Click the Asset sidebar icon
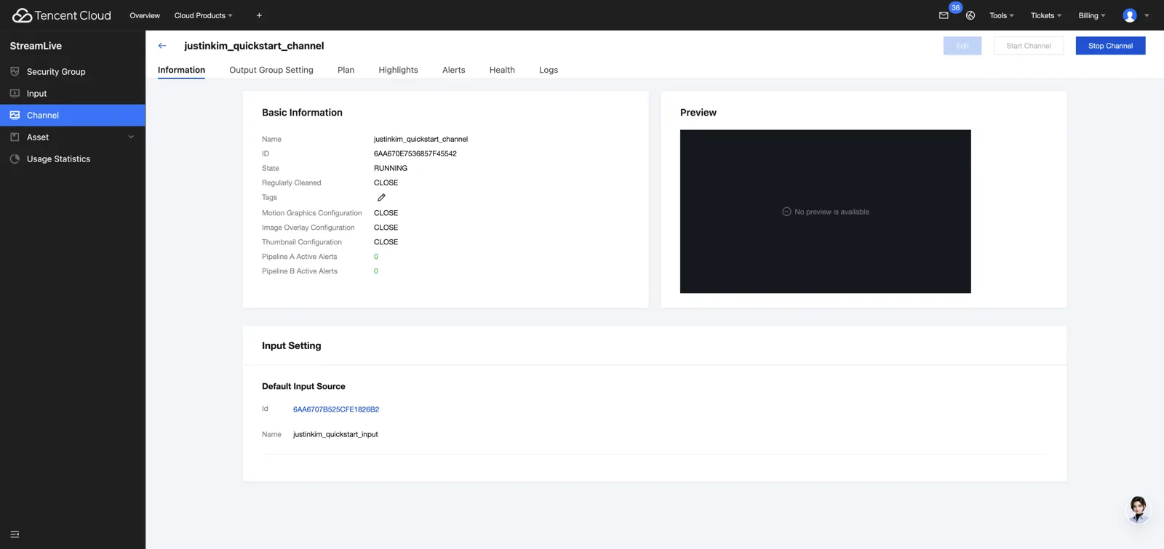This screenshot has width=1164, height=549. (15, 137)
